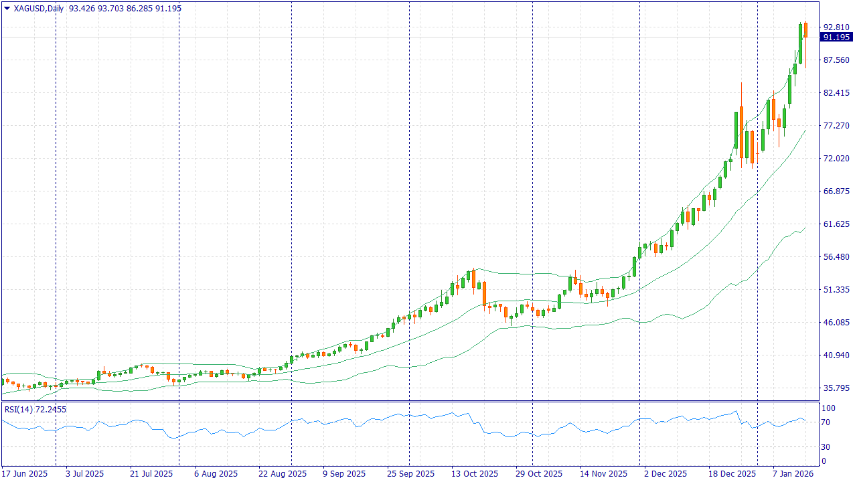Click the triangle arrow beside XAGUSD
Image resolution: width=857 pixels, height=482 pixels.
[x=7, y=8]
